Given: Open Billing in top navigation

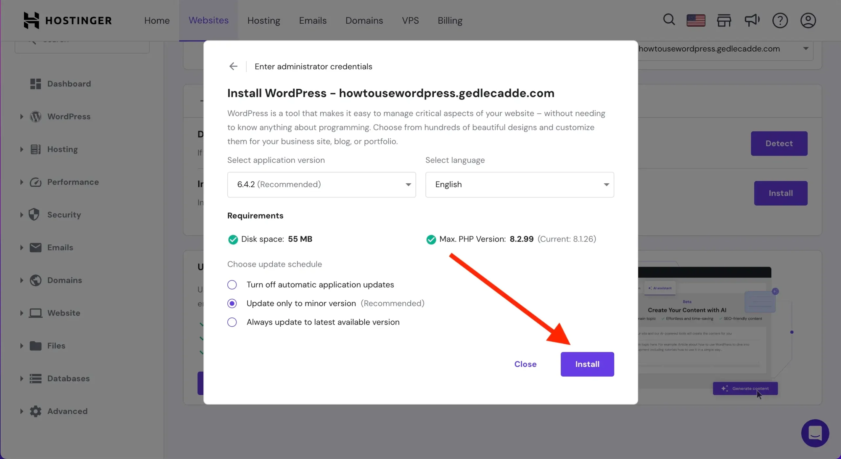Looking at the screenshot, I should pos(450,20).
